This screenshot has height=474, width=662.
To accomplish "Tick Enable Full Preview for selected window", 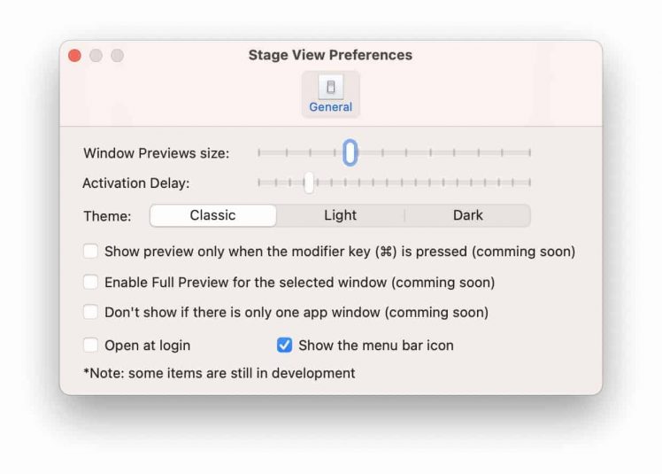I will click(90, 283).
